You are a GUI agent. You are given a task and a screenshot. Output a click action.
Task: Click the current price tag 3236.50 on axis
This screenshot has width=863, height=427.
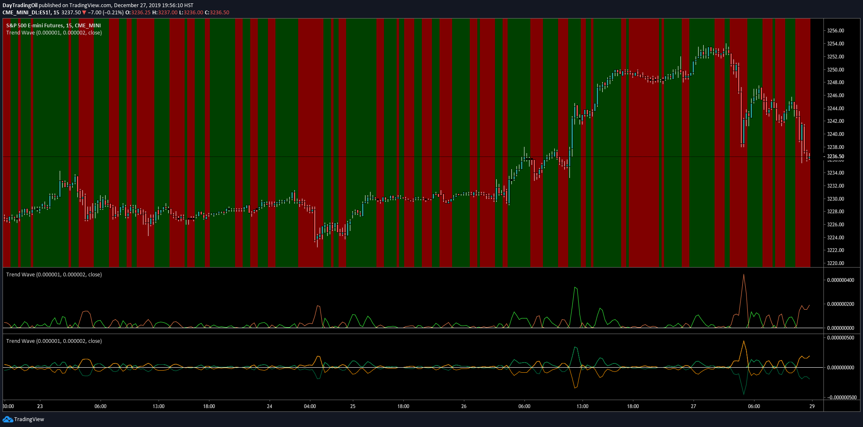pos(835,156)
